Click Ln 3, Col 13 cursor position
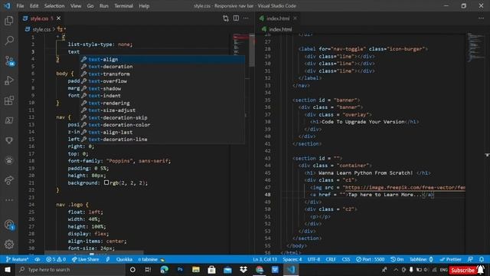This screenshot has height=276, width=490. pyautogui.click(x=265, y=259)
